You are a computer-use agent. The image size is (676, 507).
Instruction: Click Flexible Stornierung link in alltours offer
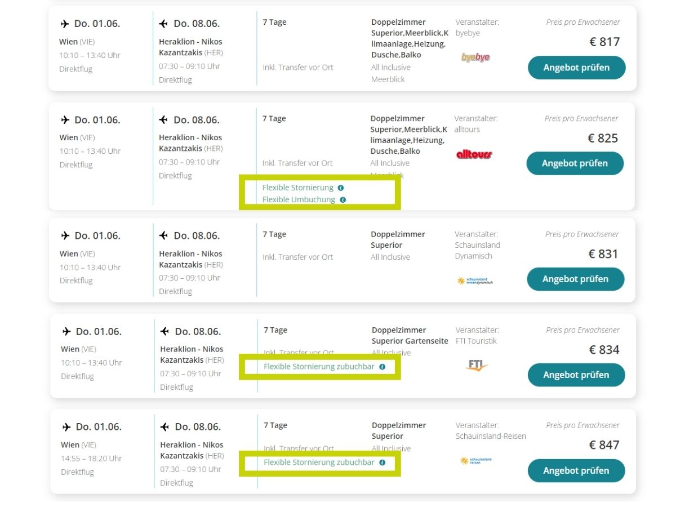pos(298,188)
